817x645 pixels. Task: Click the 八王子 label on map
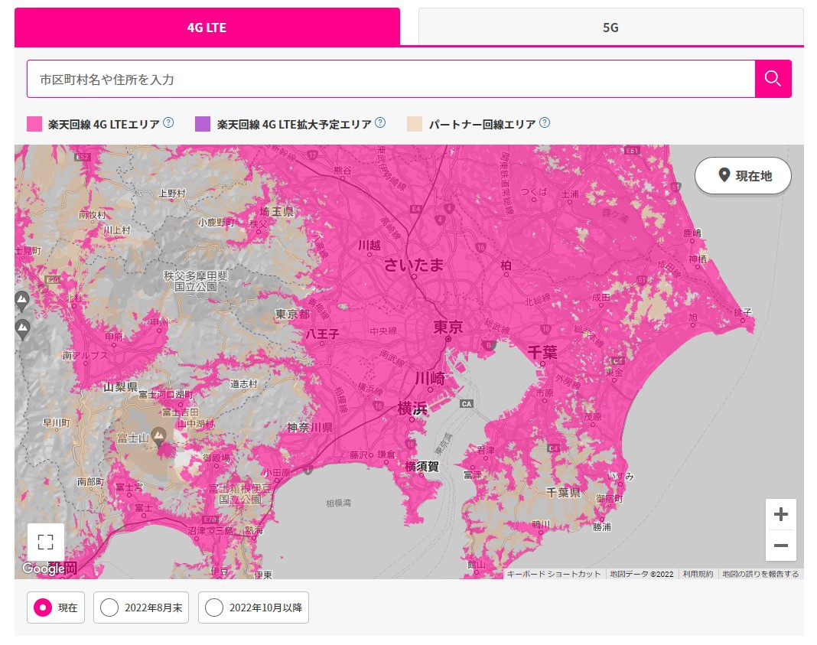point(322,334)
